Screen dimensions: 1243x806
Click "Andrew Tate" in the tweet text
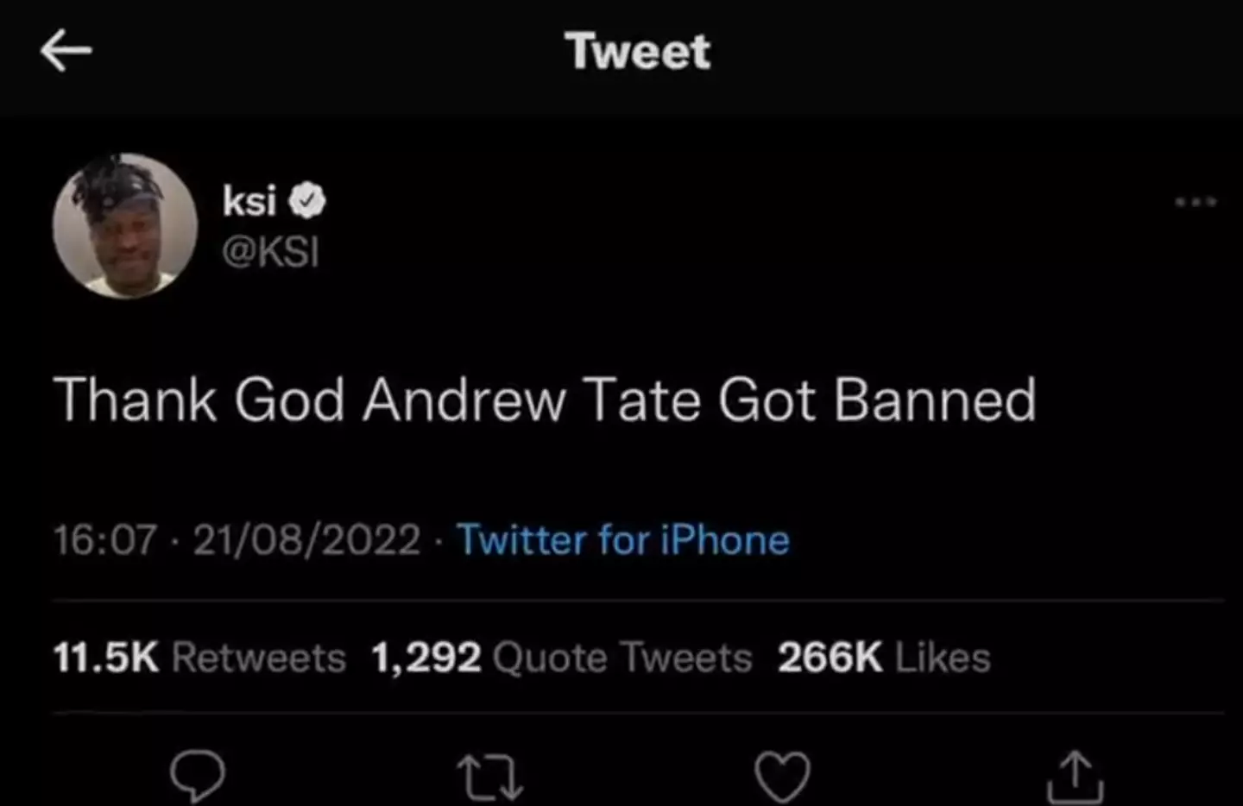pos(531,400)
